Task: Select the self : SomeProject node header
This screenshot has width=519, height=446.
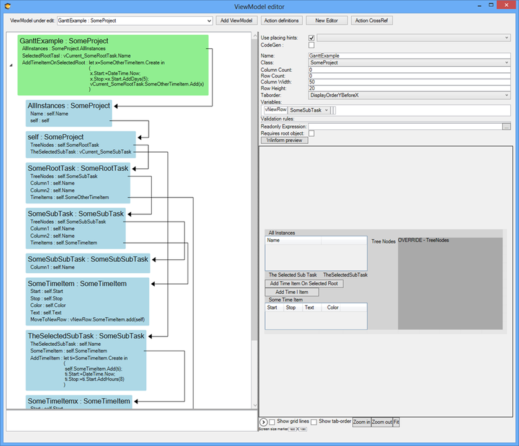Action: click(56, 137)
